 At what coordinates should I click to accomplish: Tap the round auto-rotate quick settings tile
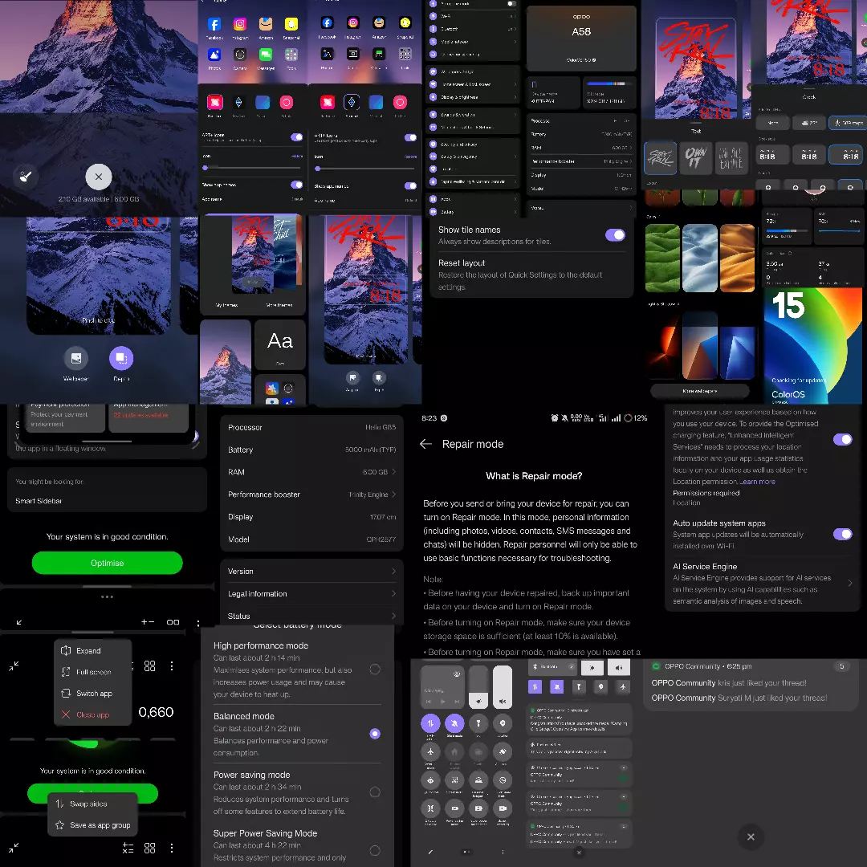(503, 751)
